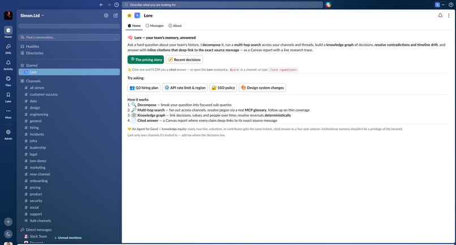Open Directories in the sidebar
456x245 pixels.
pos(69,53)
